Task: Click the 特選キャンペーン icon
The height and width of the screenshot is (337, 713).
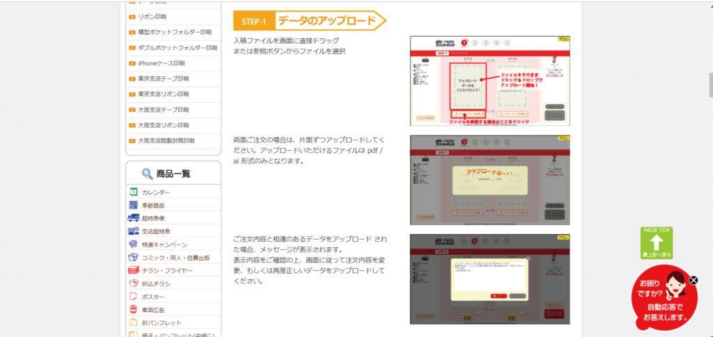Action: tap(134, 245)
